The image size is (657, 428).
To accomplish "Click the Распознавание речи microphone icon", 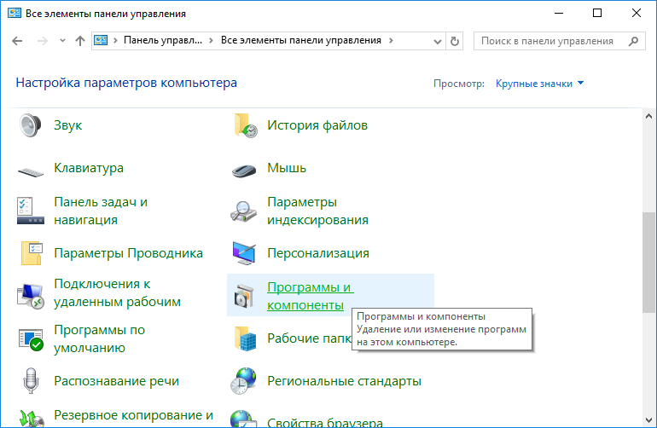I will (31, 380).
